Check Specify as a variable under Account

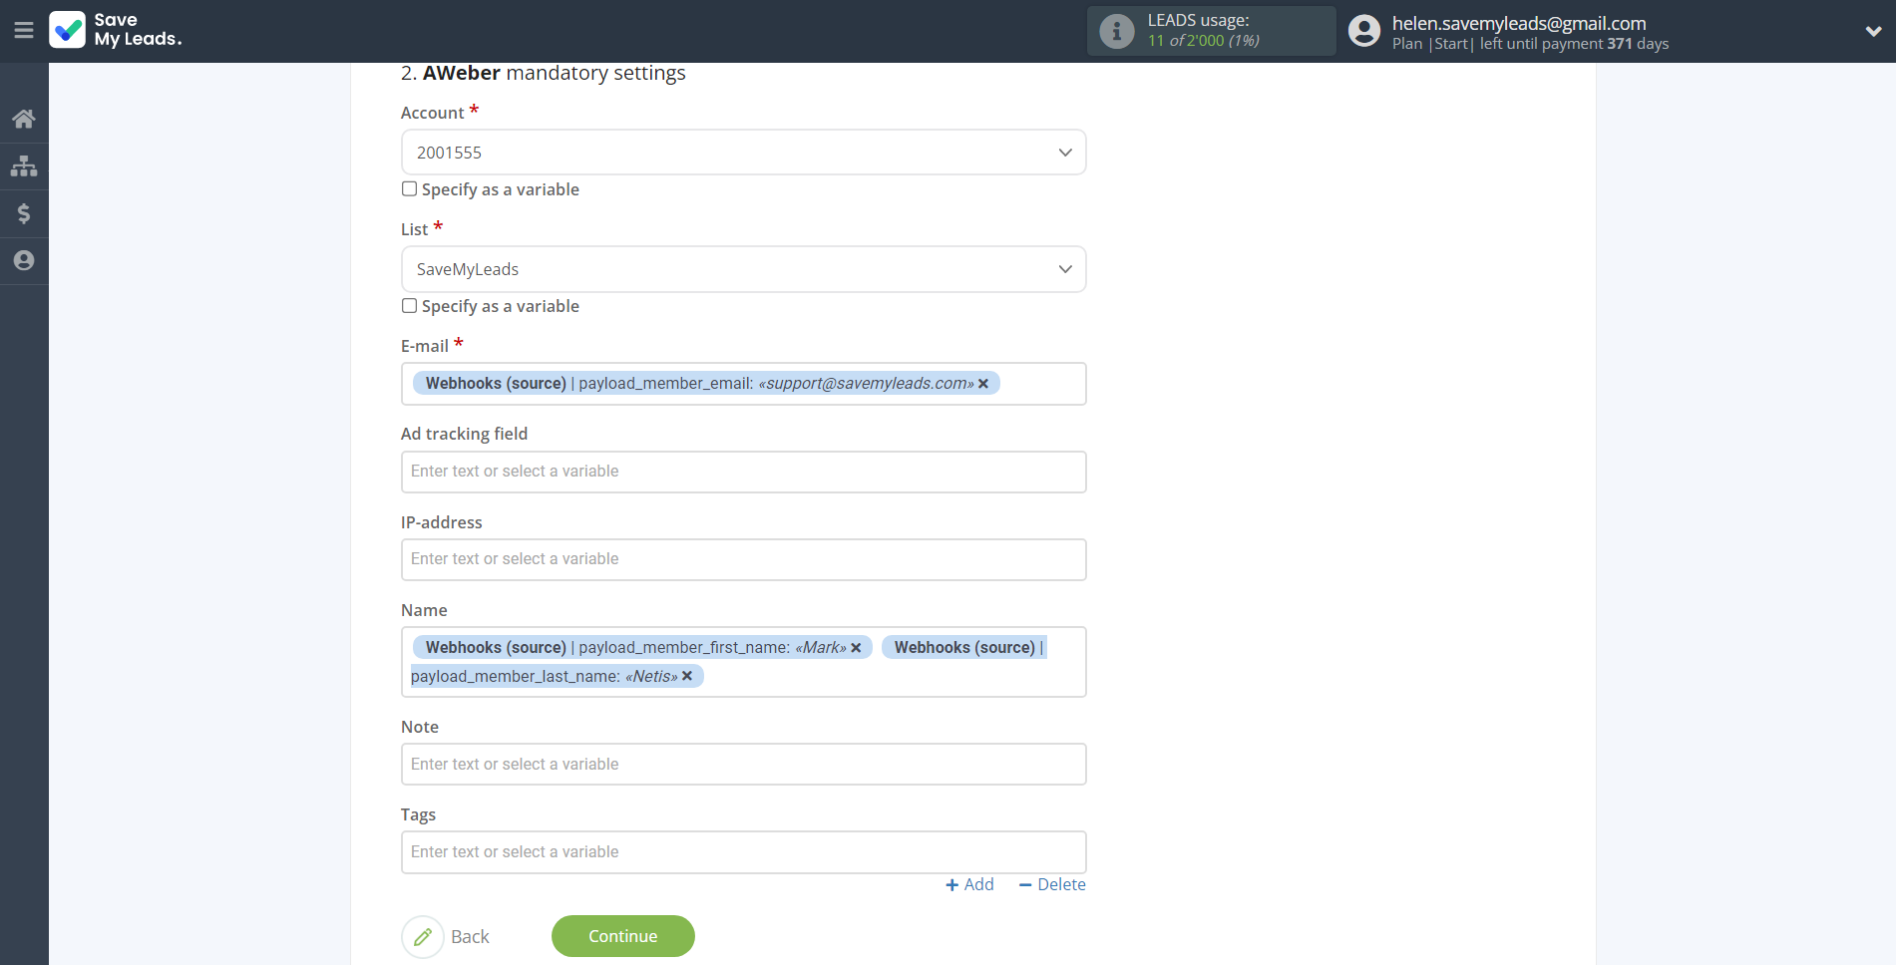click(409, 189)
